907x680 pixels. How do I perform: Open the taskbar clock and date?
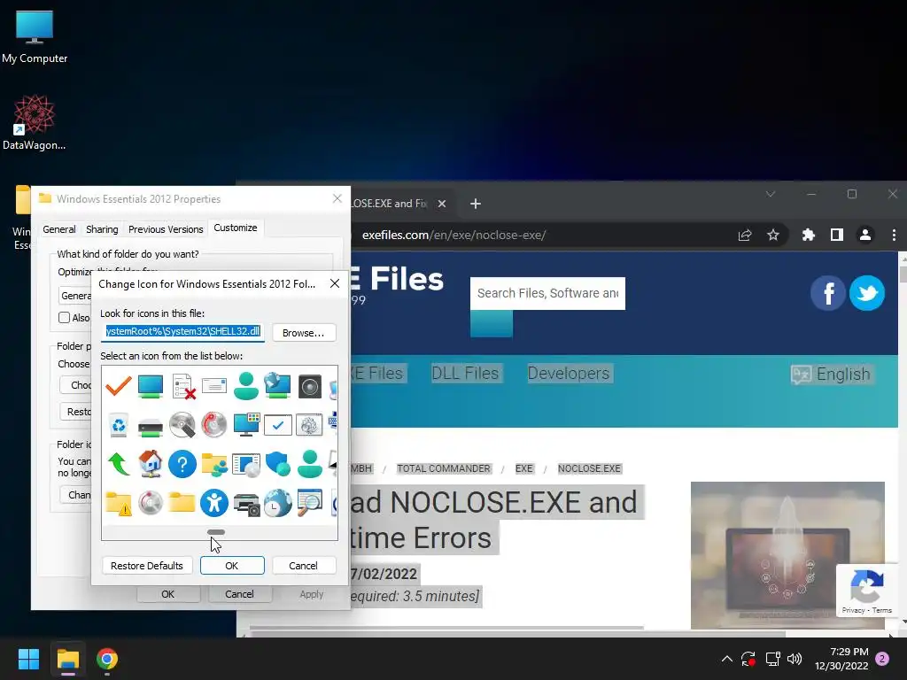pyautogui.click(x=841, y=659)
